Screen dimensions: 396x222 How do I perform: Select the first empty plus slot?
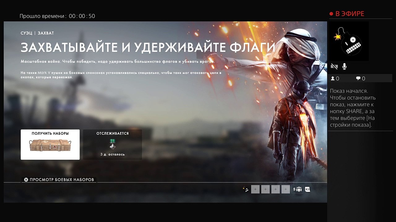pyautogui.click(x=255, y=189)
